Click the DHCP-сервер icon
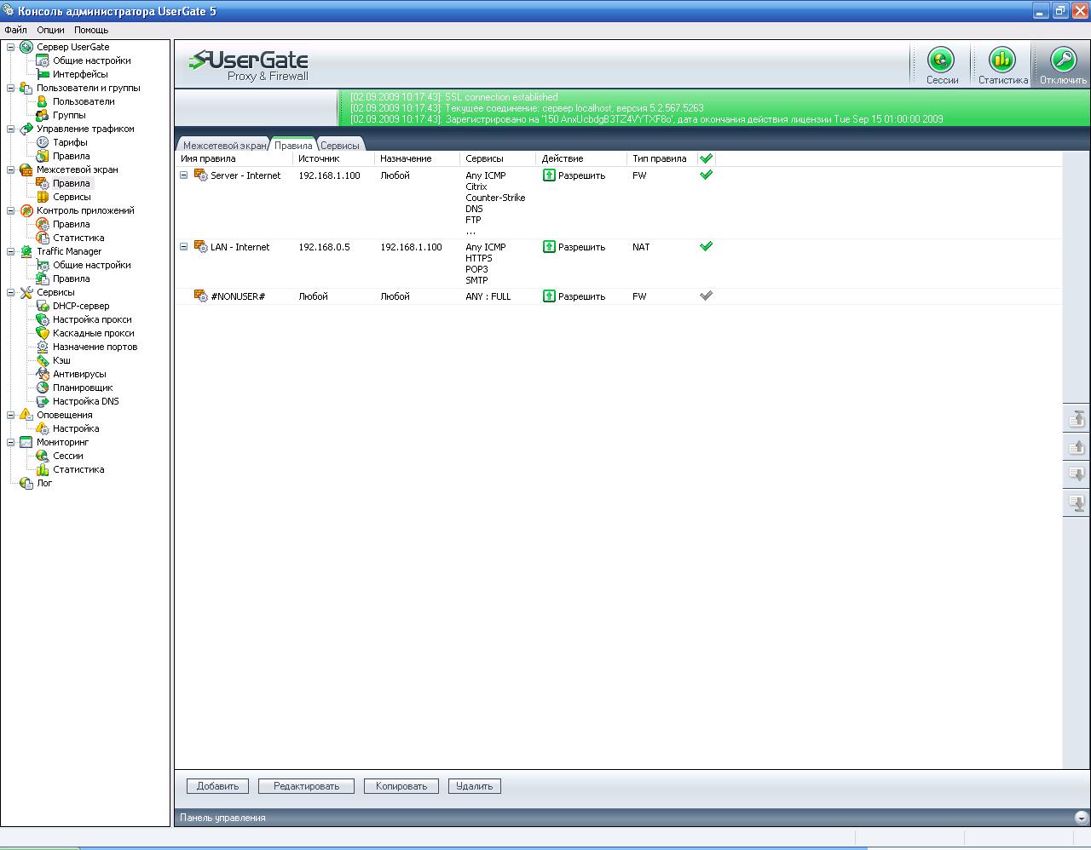 pyautogui.click(x=42, y=306)
